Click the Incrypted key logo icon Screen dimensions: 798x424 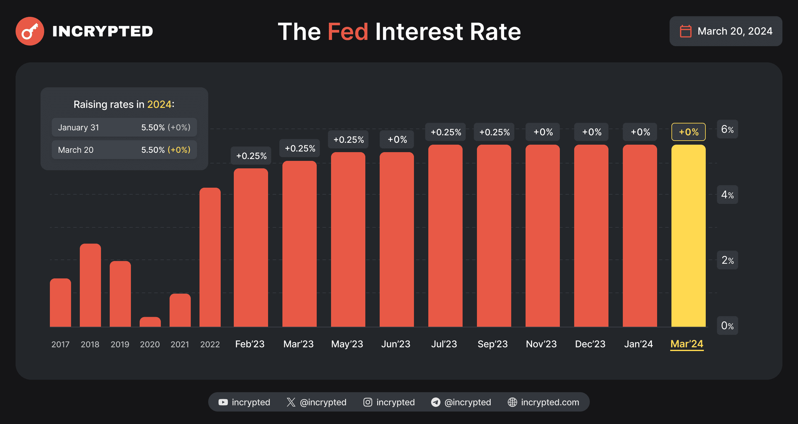pos(30,31)
